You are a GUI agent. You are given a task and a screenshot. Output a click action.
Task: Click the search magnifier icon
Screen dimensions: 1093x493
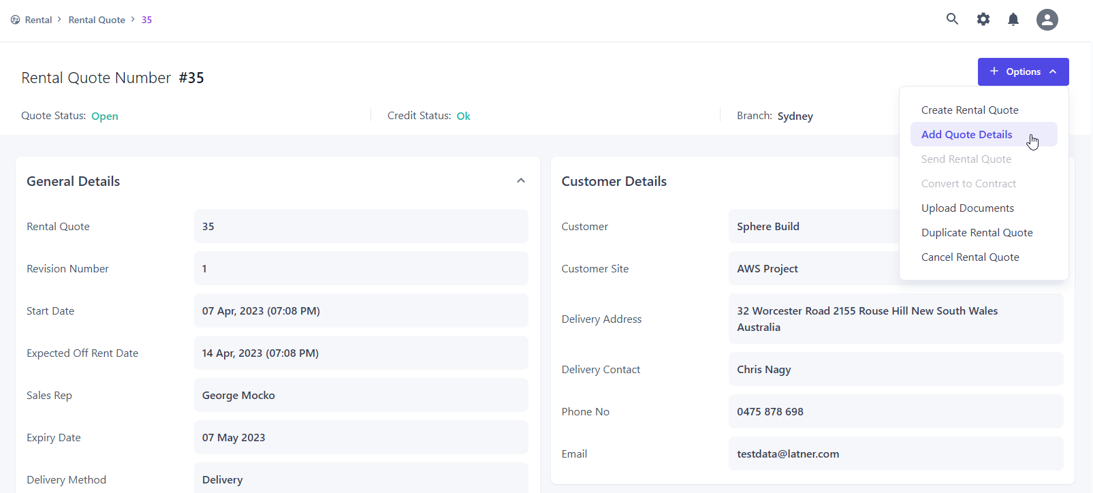[x=952, y=19]
